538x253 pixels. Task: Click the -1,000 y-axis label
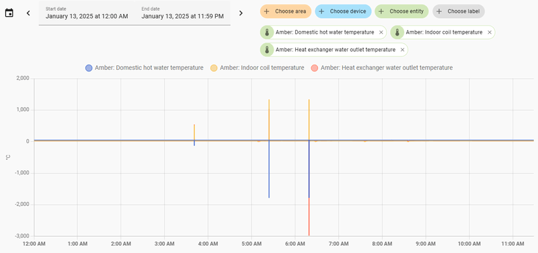click(x=23, y=173)
